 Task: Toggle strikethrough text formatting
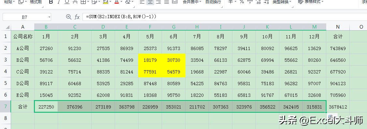[75, 2]
